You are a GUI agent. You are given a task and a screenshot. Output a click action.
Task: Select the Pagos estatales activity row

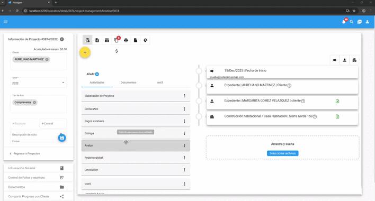136,121
